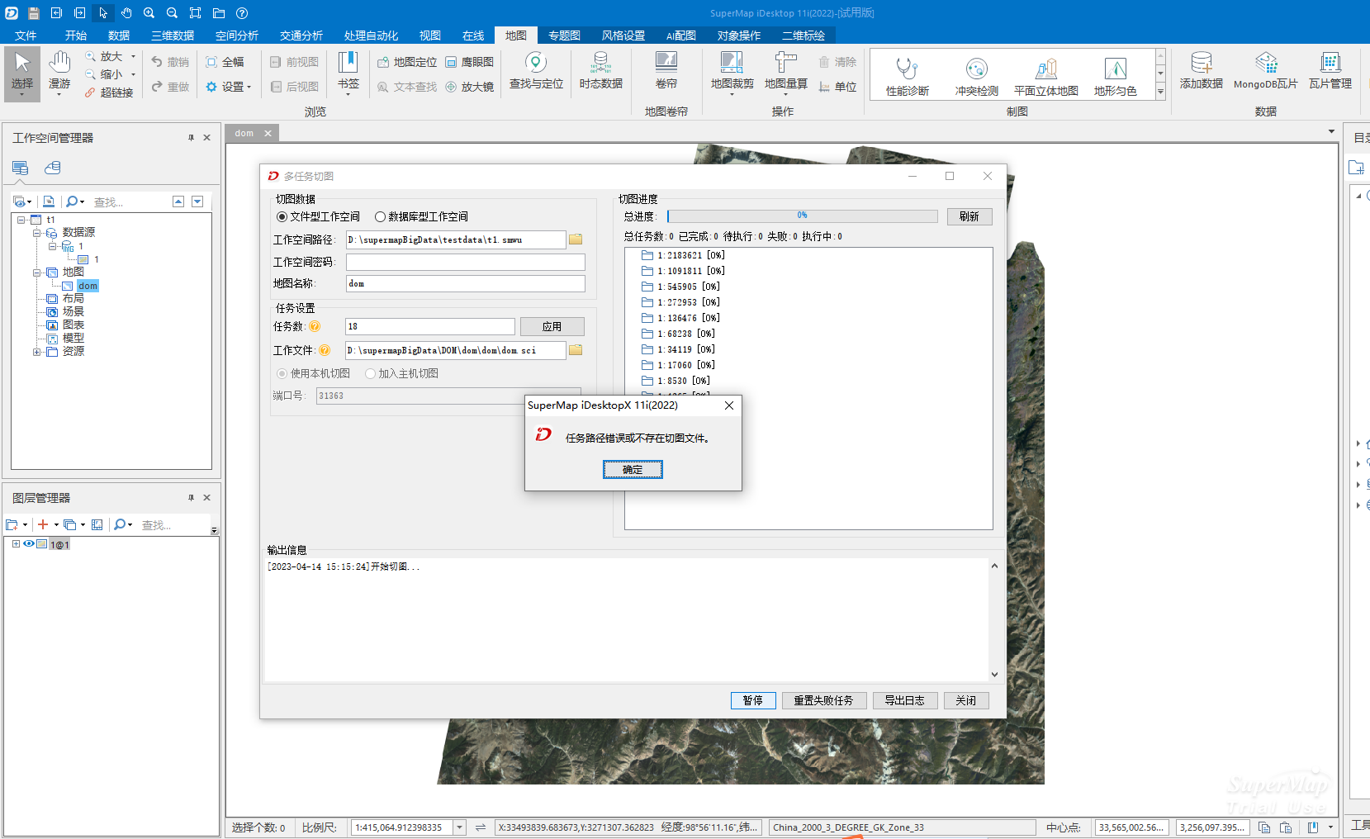This screenshot has height=839, width=1370.
Task: Click 重置失败任务 button
Action: click(823, 700)
